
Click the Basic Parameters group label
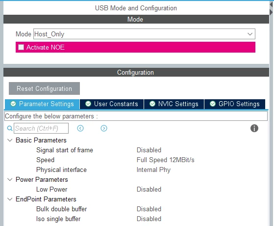click(41, 141)
